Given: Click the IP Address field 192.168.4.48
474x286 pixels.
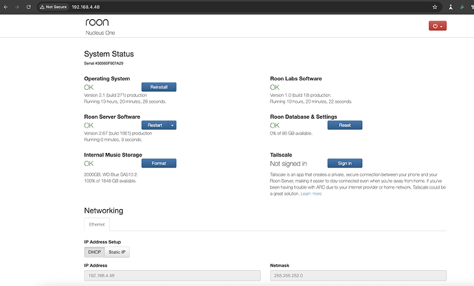Looking at the screenshot, I should coord(172,276).
